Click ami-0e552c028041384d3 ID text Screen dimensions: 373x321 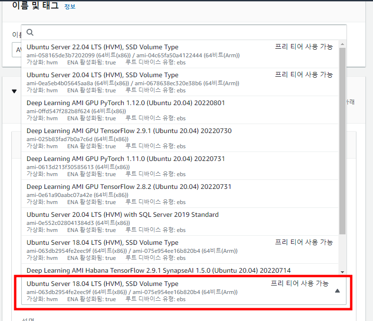tap(60, 223)
